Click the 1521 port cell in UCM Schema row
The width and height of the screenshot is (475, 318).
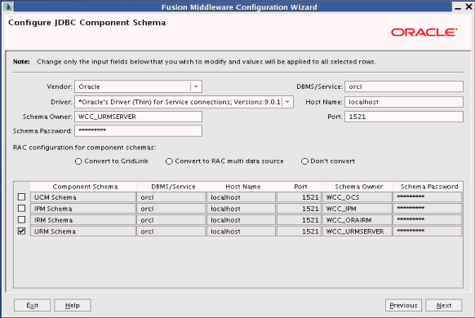click(299, 197)
